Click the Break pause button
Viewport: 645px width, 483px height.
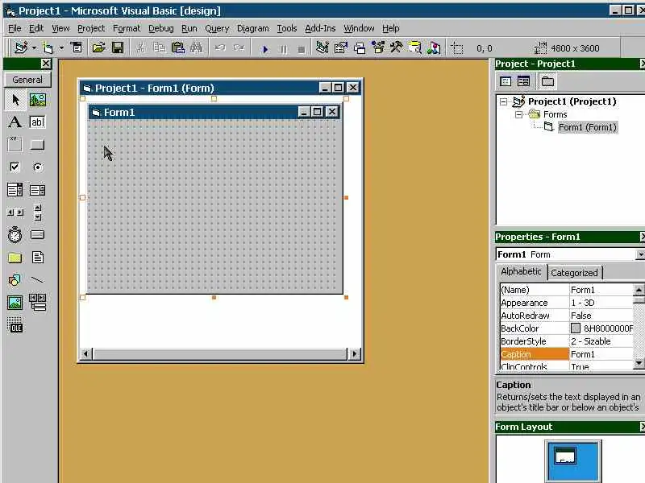pos(284,49)
